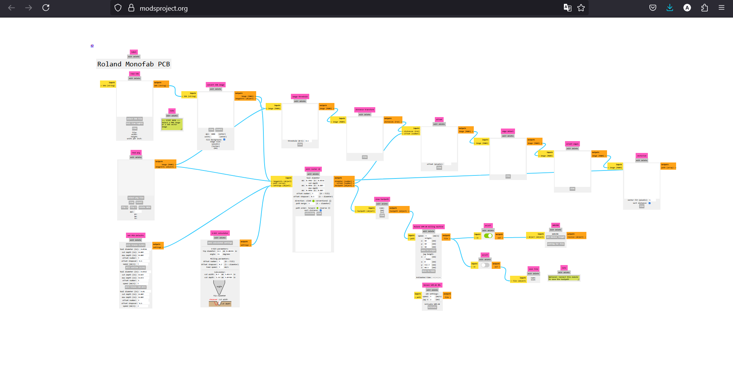Click settings output of set PCB defaults
Image resolution: width=733 pixels, height=365 pixels.
pos(158,247)
